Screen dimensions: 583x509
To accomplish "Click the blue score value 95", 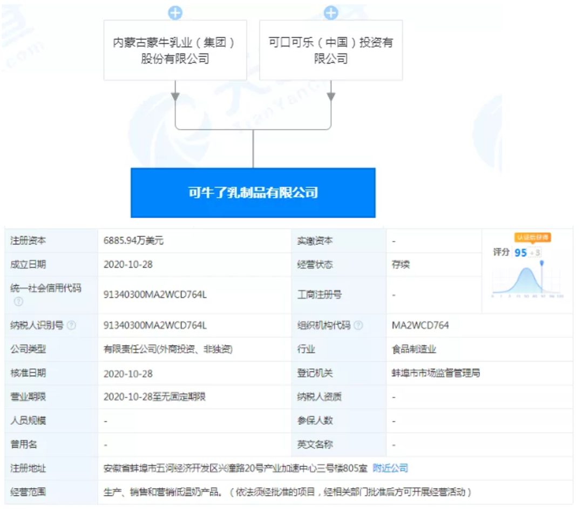I will [x=520, y=253].
